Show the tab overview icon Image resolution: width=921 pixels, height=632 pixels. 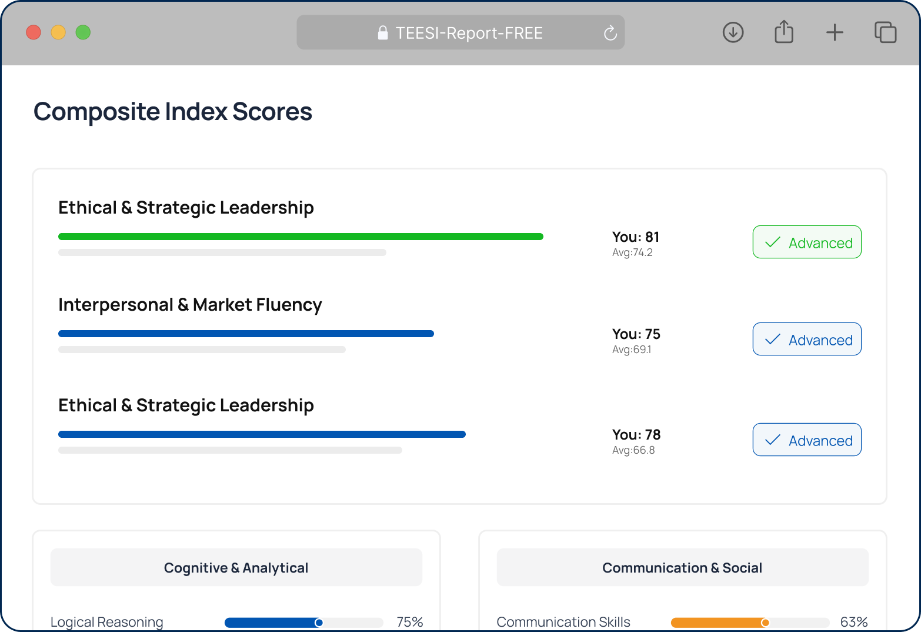coord(885,32)
